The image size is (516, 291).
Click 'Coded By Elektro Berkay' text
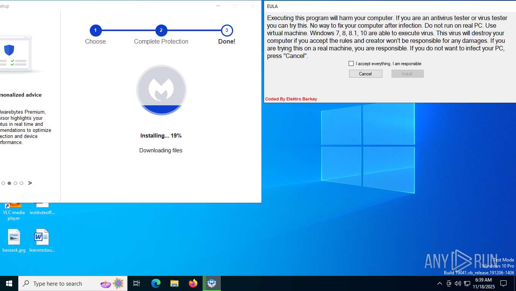point(291,99)
